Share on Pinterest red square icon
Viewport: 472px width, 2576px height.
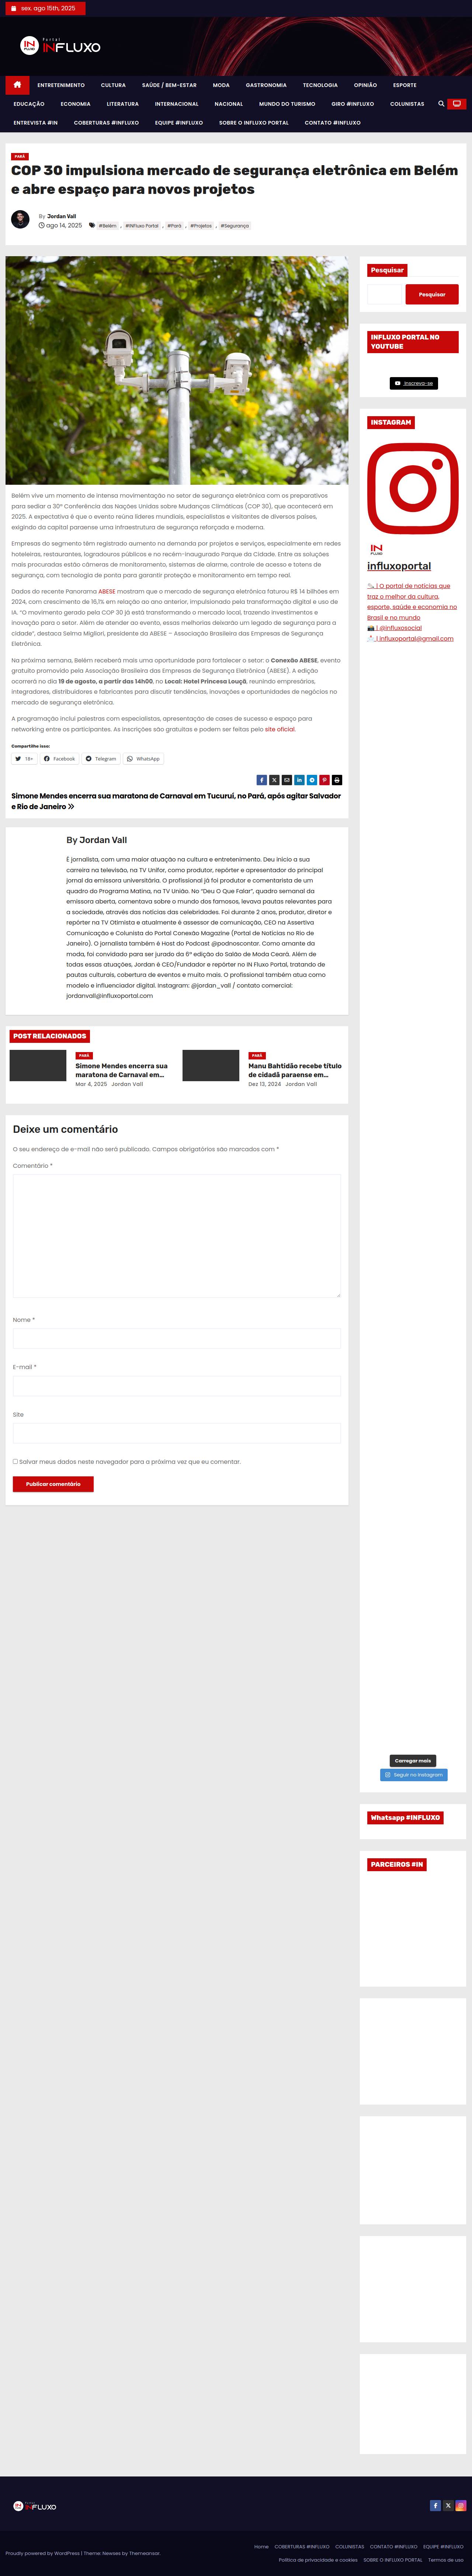point(324,780)
